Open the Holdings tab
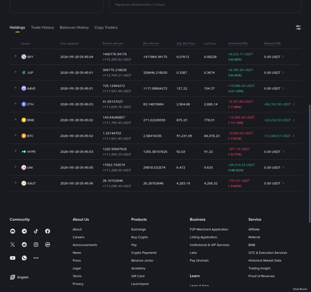 (x=17, y=27)
